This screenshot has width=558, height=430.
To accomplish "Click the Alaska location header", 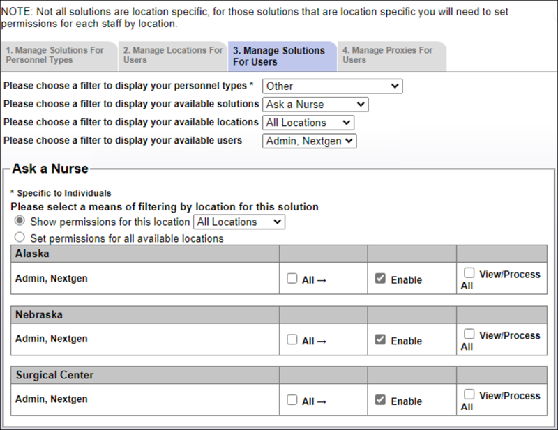I will pyautogui.click(x=32, y=254).
